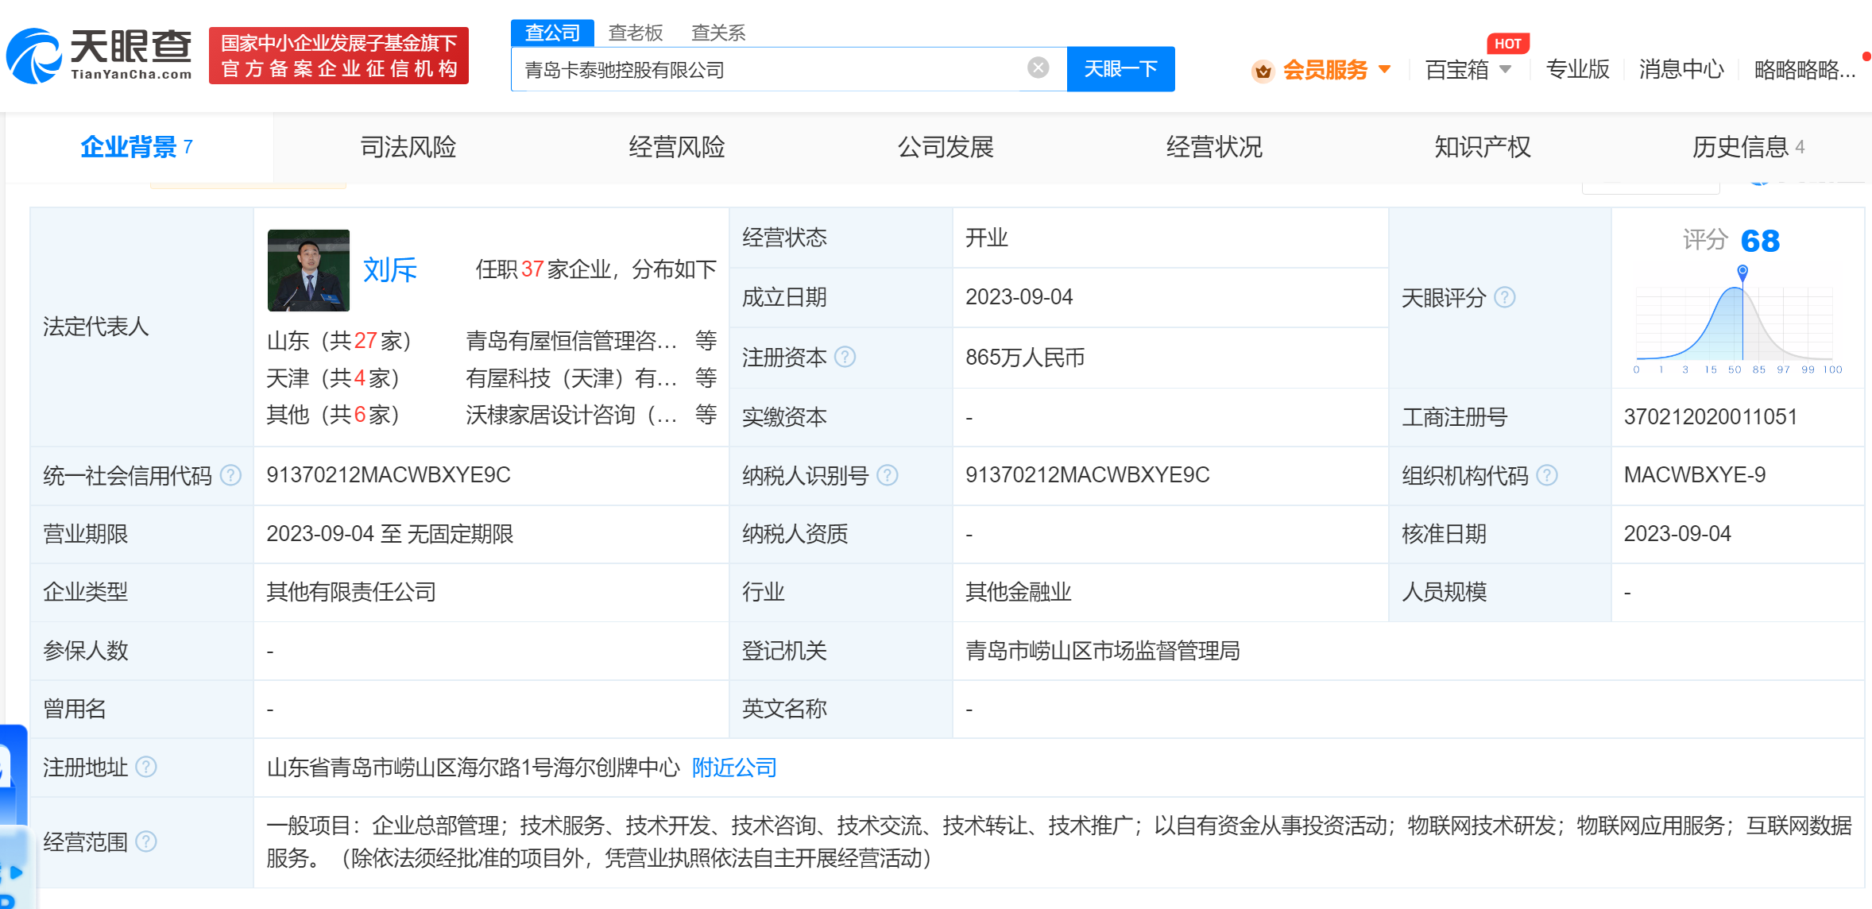
Task: Clear the search box using the X icon
Action: pos(1037,68)
